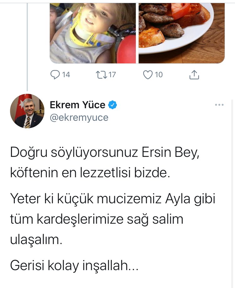The width and height of the screenshot is (235, 288).
Task: Click the scrollbar on the right edge
Action: (232, 194)
